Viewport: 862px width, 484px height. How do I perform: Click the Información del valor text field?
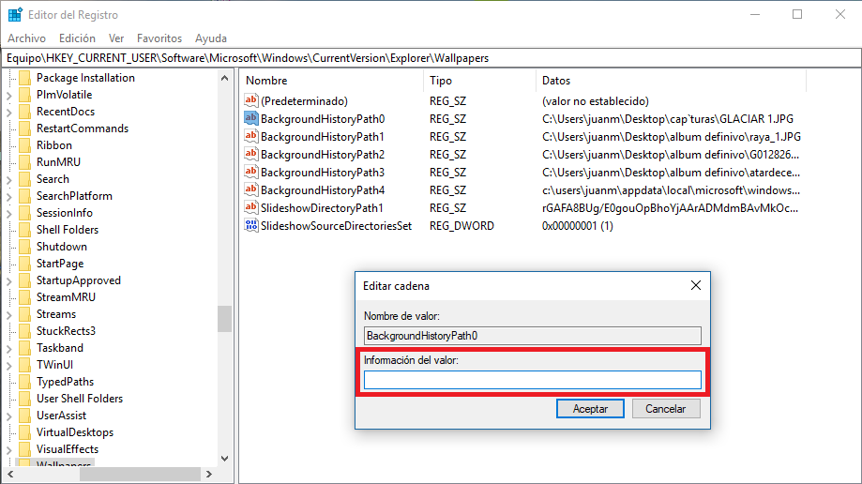[532, 380]
